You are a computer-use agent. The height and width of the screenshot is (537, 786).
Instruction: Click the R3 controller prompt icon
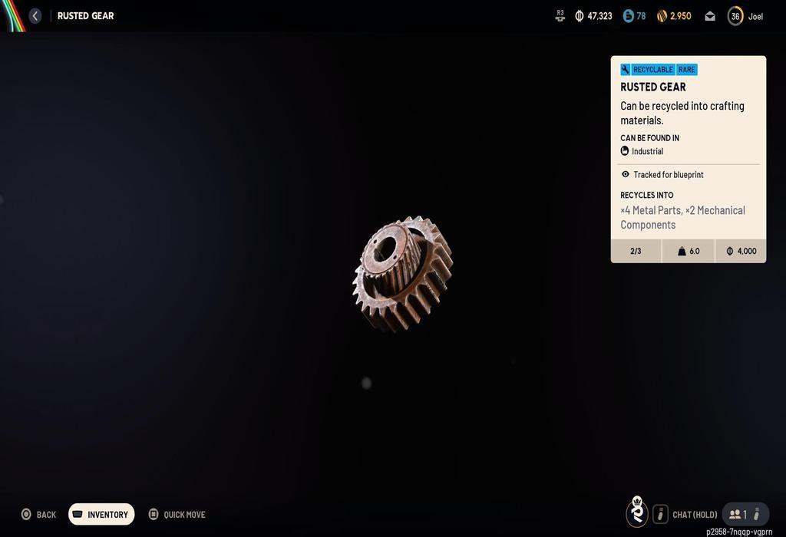(x=560, y=16)
